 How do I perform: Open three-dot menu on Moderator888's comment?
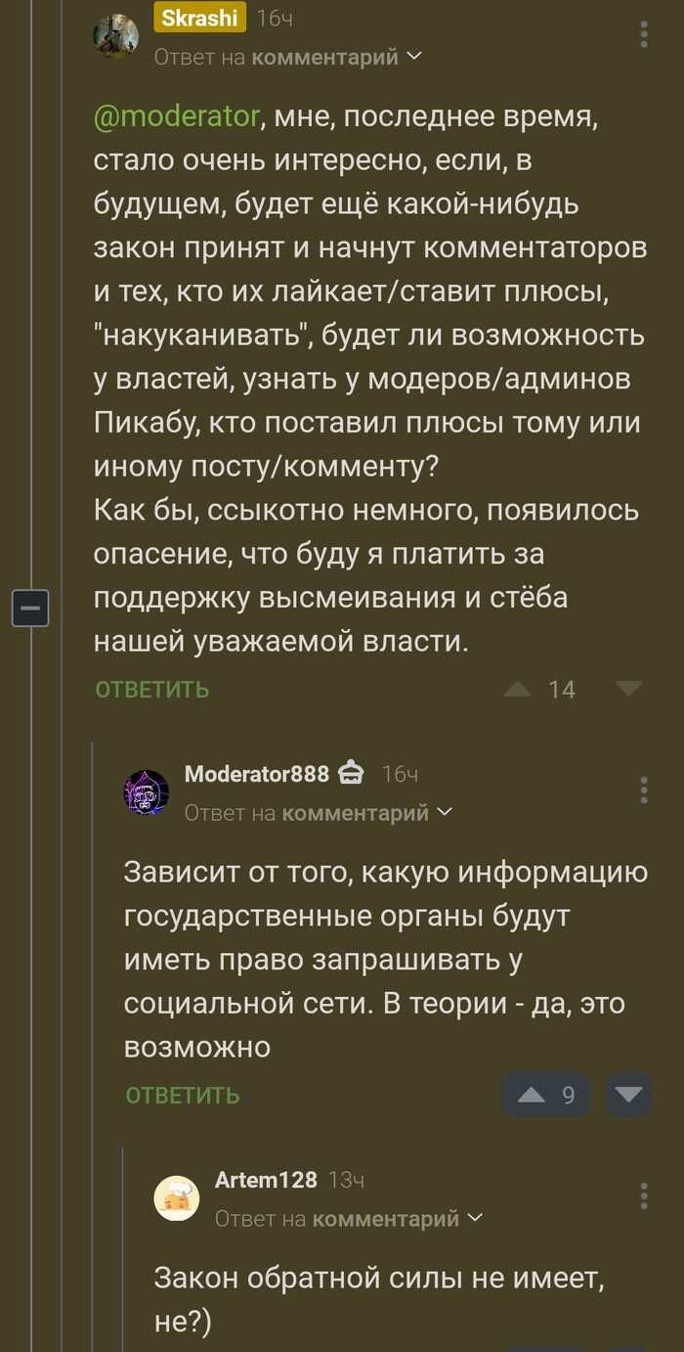pyautogui.click(x=644, y=789)
